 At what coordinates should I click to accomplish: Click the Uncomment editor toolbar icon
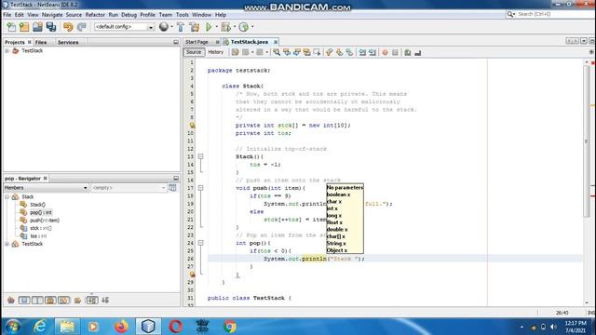pyautogui.click(x=417, y=52)
